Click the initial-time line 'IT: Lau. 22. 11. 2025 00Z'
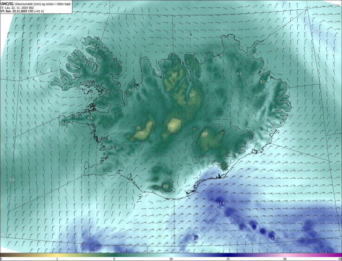Image resolution: width=342 pixels, height=261 pixels. pos(17,8)
